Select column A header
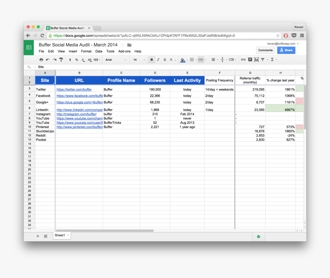The width and height of the screenshot is (330, 278). [x=45, y=73]
